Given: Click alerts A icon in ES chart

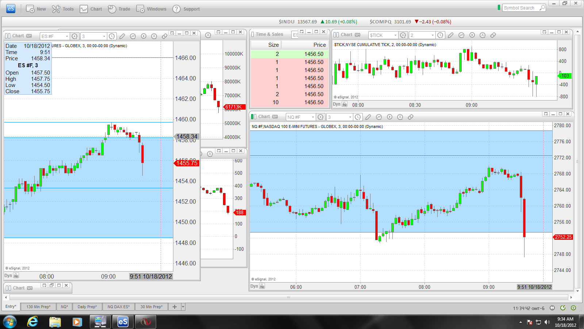Looking at the screenshot, I should (154, 36).
